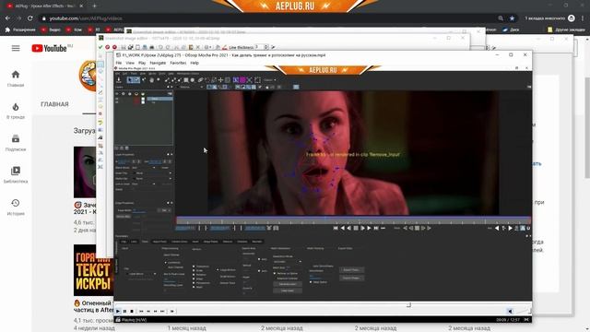Switch to the Camera Solve tab

pyautogui.click(x=180, y=242)
